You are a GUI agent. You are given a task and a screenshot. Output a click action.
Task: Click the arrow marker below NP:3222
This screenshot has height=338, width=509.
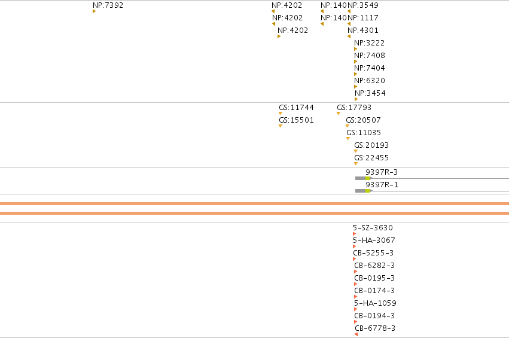(x=355, y=49)
